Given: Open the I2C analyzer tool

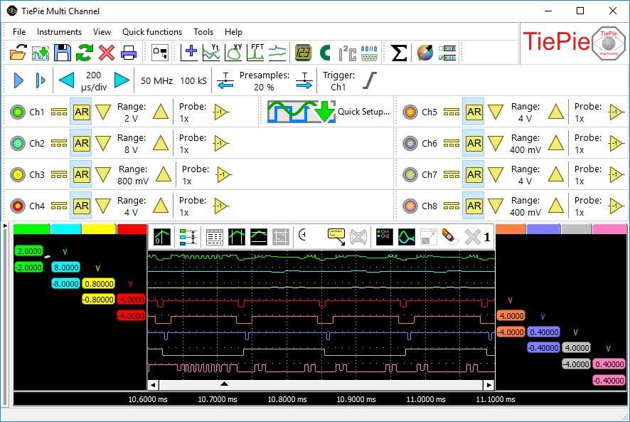Looking at the screenshot, I should (347, 53).
